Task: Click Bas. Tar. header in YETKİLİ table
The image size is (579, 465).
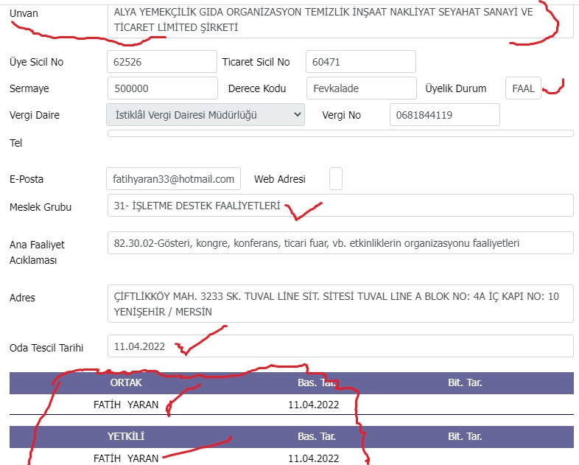Action: pos(317,436)
